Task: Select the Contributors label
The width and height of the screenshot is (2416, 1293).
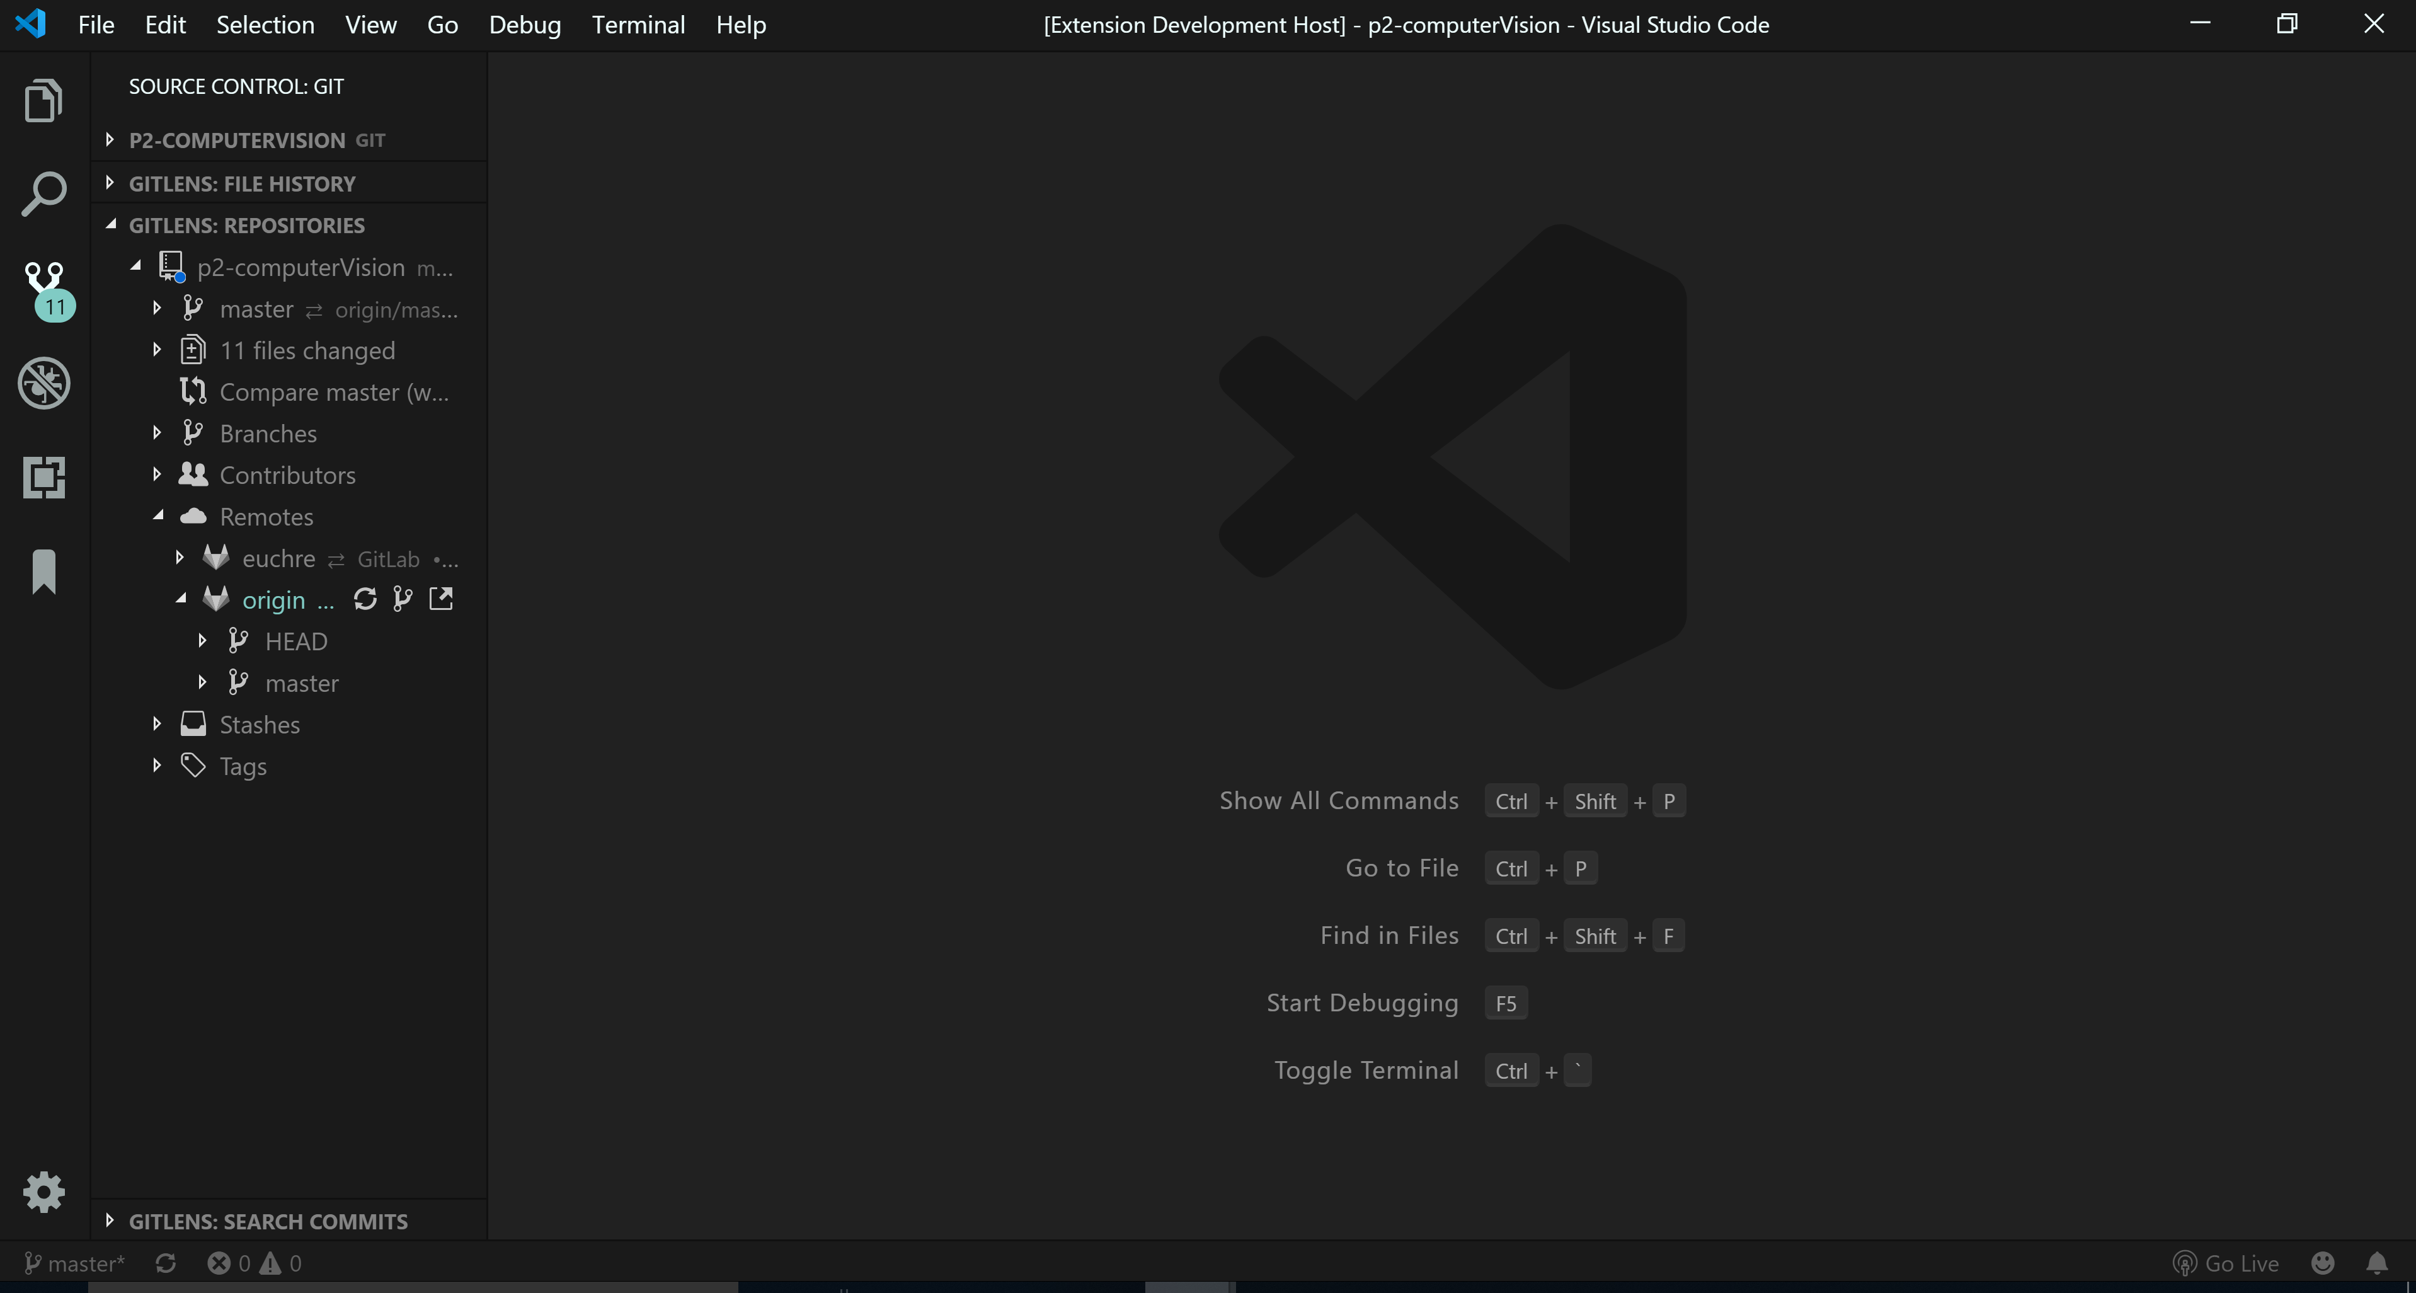Action: (287, 474)
